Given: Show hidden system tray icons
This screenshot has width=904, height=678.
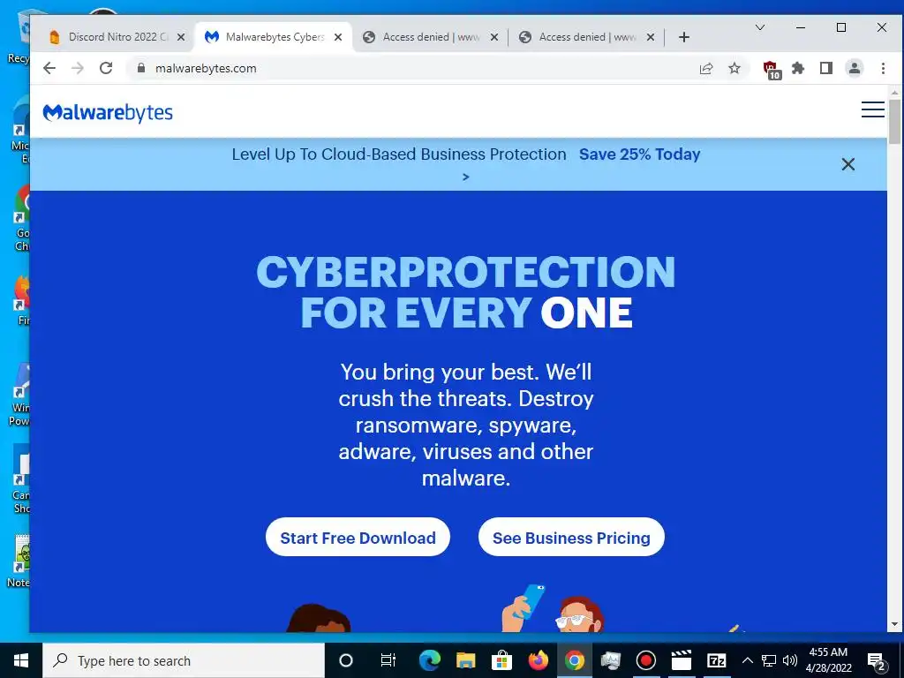Looking at the screenshot, I should tap(747, 660).
